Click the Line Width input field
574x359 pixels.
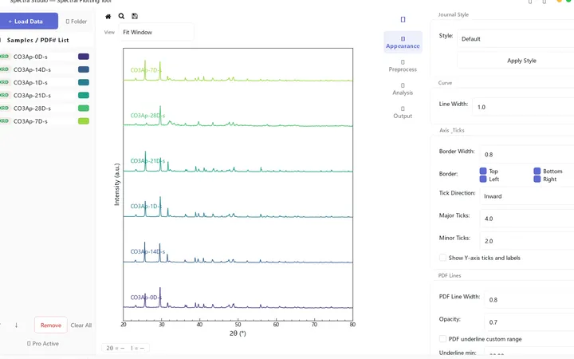tap(524, 107)
